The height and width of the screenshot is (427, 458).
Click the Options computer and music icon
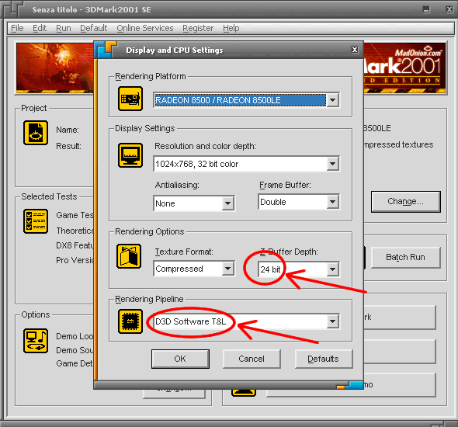tap(36, 341)
